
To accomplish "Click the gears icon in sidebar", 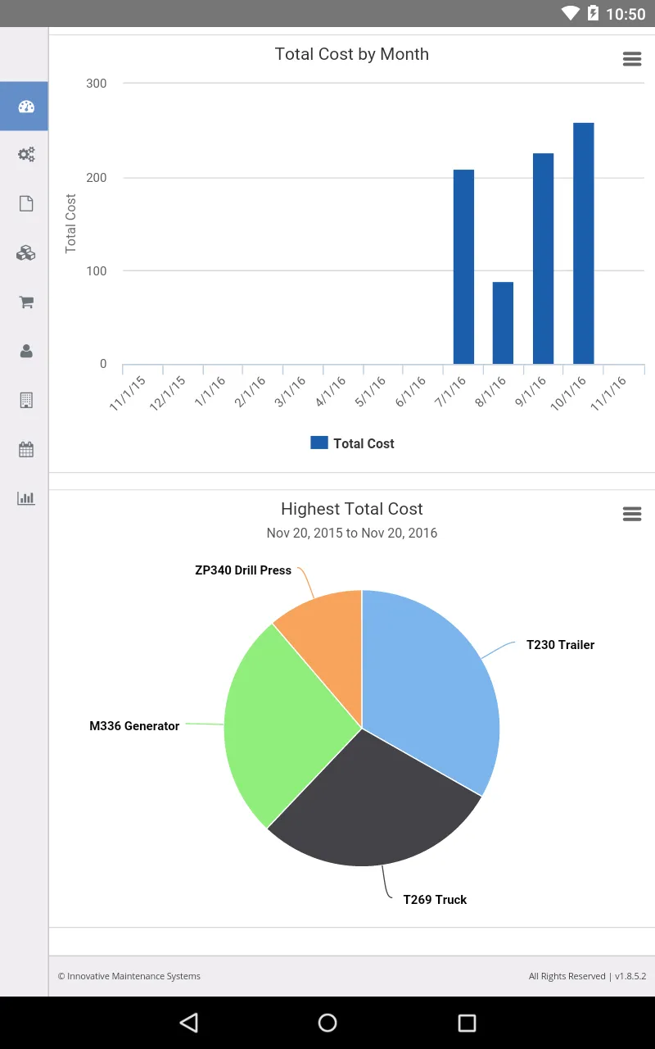I will pos(25,155).
